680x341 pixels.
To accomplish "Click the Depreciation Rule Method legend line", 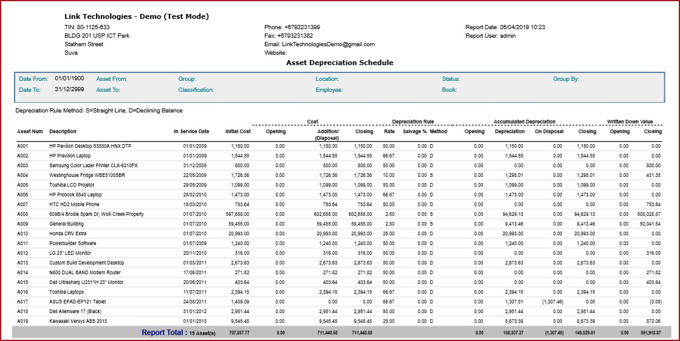I will click(x=99, y=111).
